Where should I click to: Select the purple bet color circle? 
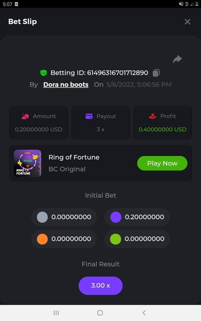(116, 217)
